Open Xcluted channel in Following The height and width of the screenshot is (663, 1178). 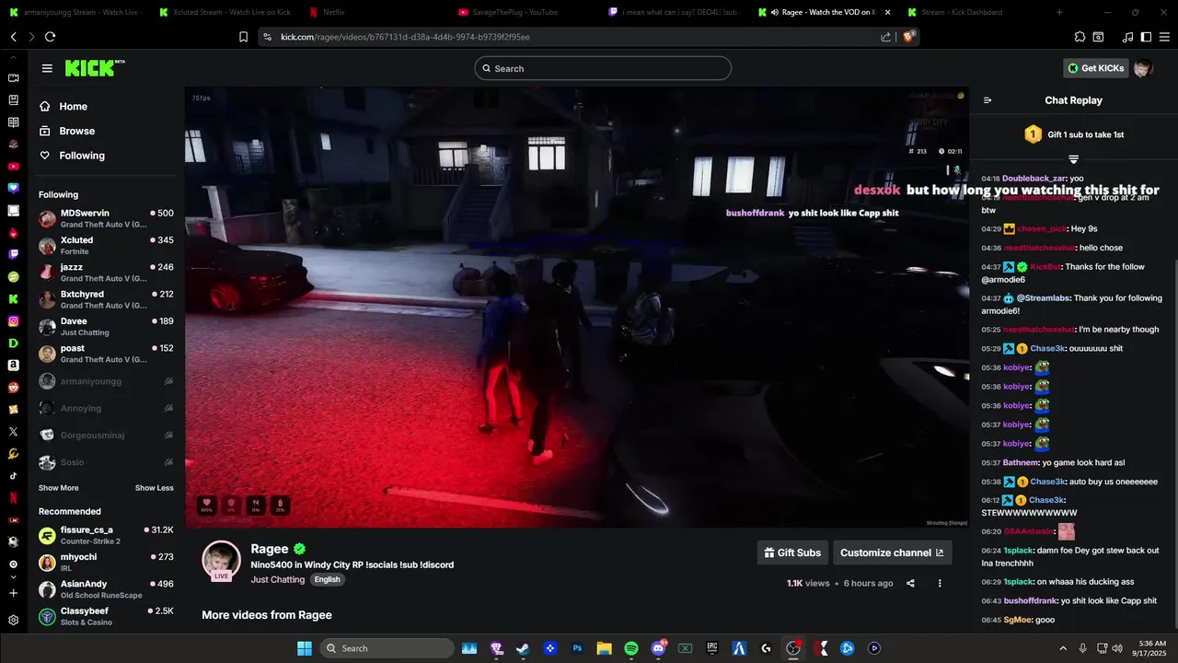pos(106,245)
